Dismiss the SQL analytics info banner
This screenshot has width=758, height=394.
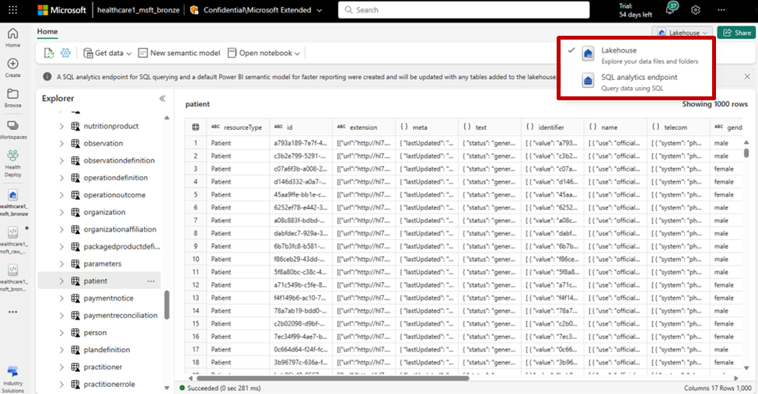pyautogui.click(x=747, y=76)
